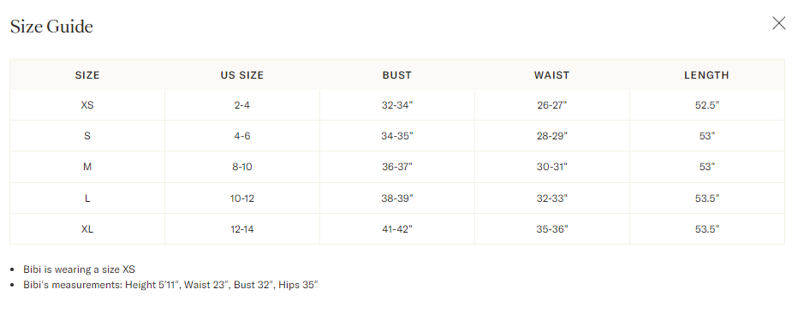
Task: Click the SIZE column header
Action: click(87, 75)
